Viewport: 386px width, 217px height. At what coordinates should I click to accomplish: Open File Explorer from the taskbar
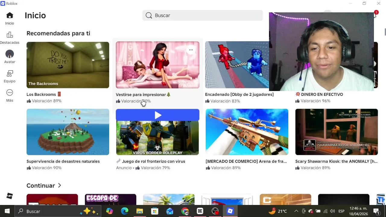[140, 211]
